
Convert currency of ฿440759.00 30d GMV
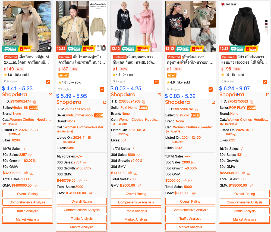click(x=80, y=181)
